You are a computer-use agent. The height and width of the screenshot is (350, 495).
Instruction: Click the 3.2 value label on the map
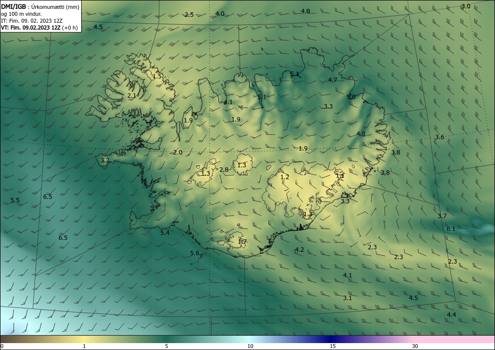[105, 160]
